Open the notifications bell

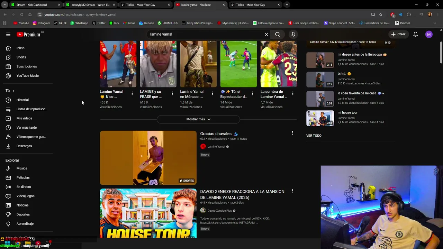click(x=415, y=34)
